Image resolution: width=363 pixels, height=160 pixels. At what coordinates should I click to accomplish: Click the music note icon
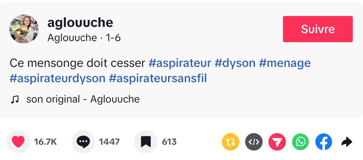pos(15,99)
